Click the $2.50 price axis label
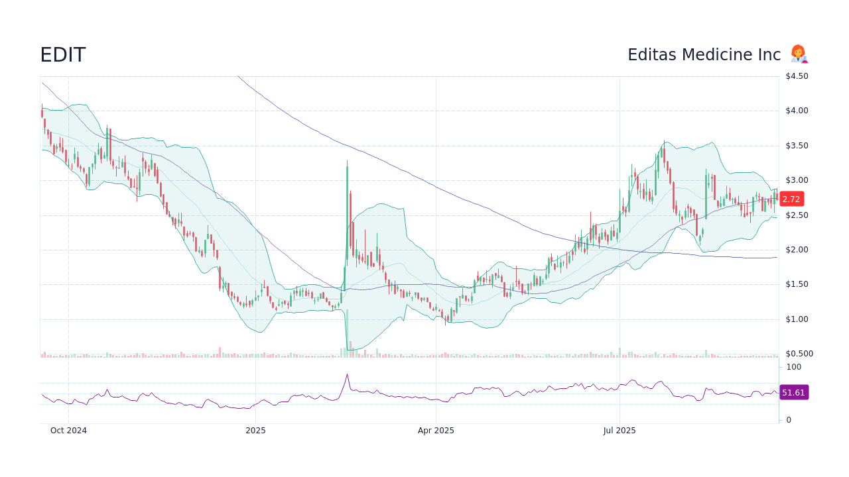Viewport: 849px width, 477px height. pos(797,215)
